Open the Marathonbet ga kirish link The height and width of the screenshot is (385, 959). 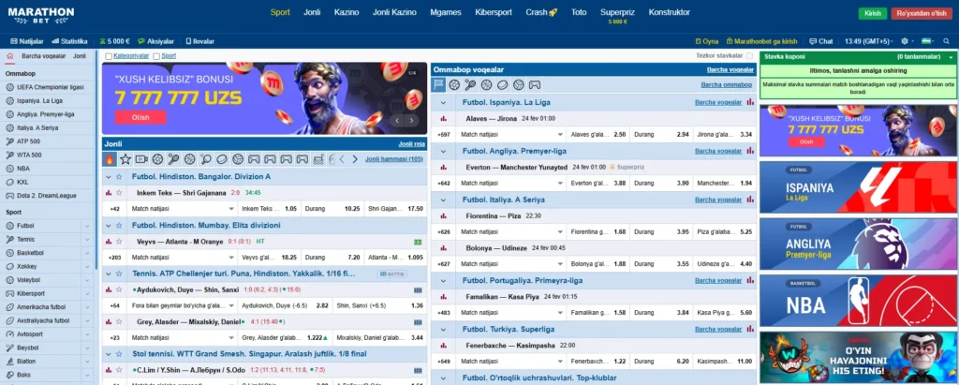(761, 41)
